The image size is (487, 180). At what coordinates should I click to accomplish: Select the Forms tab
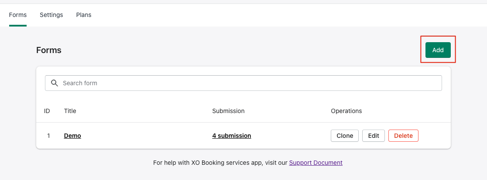coord(18,15)
